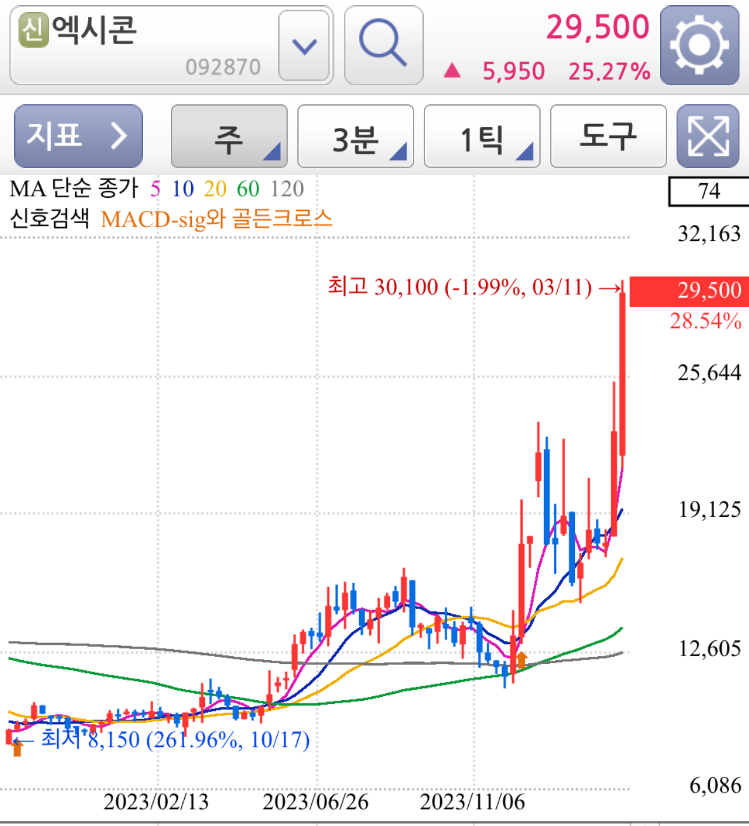Switch to the 1틱 tab
This screenshot has width=749, height=826.
481,136
